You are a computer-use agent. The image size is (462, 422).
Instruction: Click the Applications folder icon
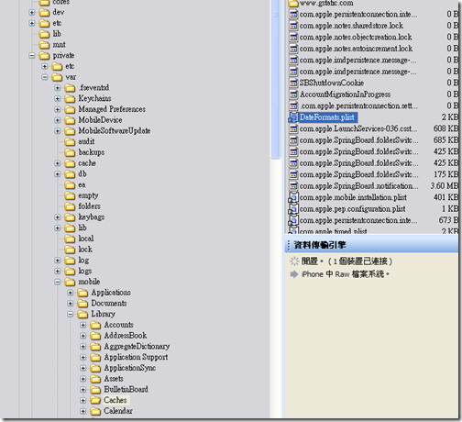(82, 293)
